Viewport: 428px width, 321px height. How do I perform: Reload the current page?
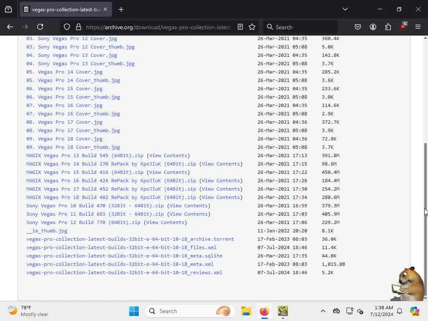(x=40, y=27)
